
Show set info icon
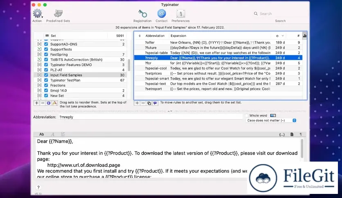tap(48, 103)
